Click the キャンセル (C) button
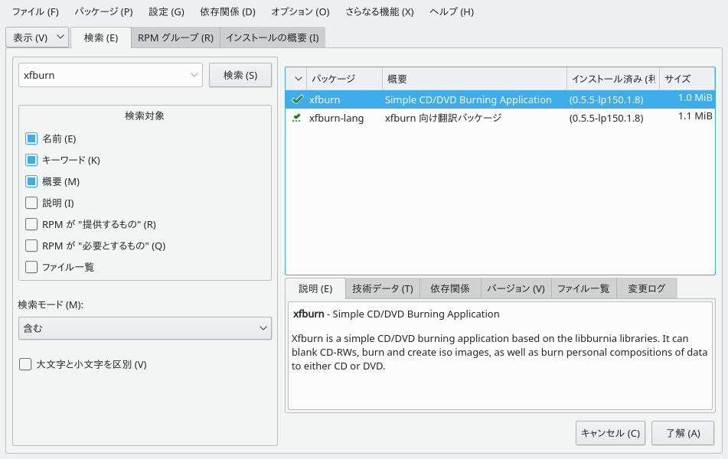This screenshot has height=459, width=728. click(x=610, y=433)
